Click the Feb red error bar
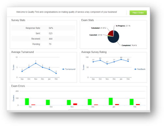This screenshot has height=126, width=164. point(138,104)
